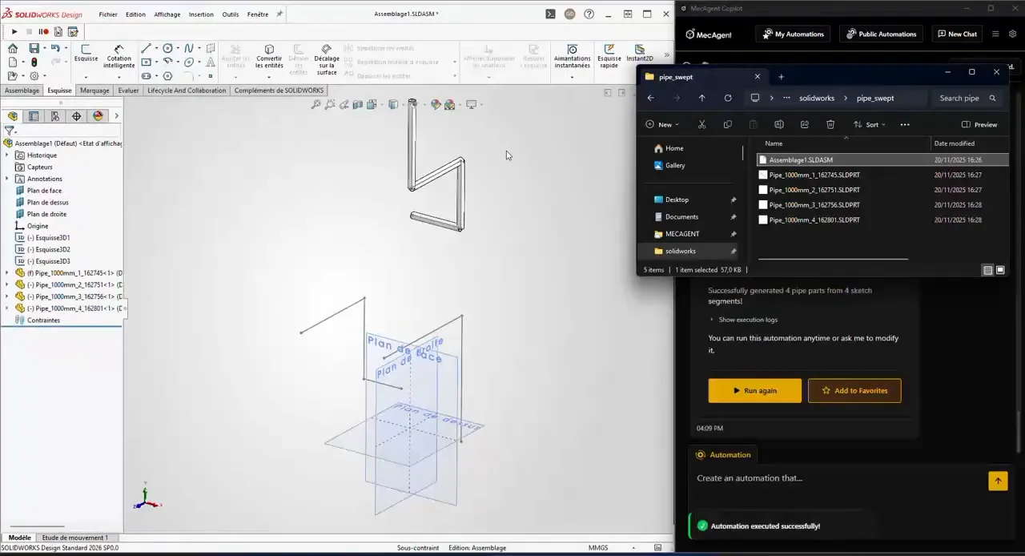1025x556 pixels.
Task: Expand the Historique tree node
Action: (7, 155)
